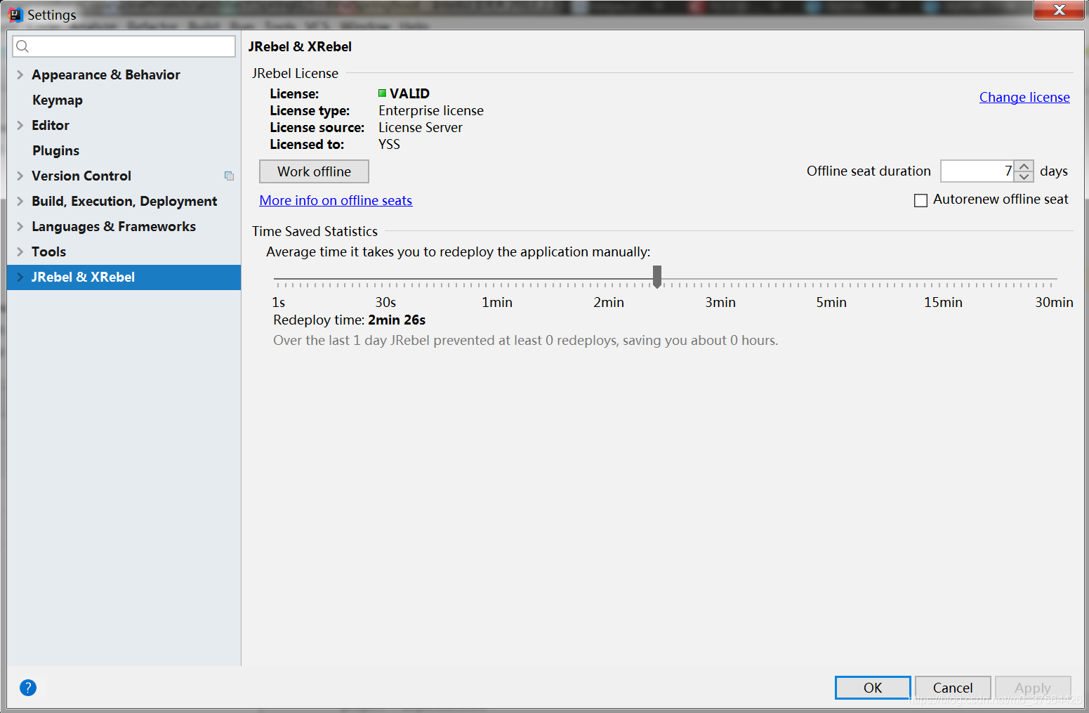The width and height of the screenshot is (1089, 713).
Task: Click the '3min' slider label
Action: pos(720,302)
